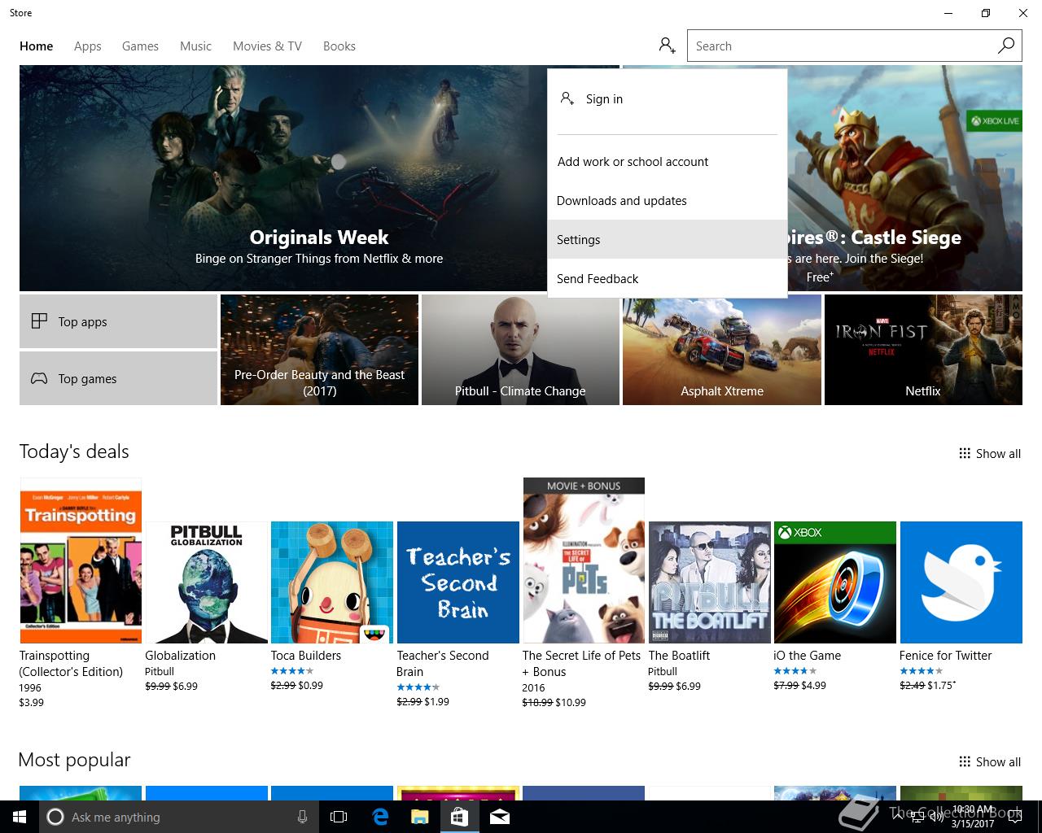Screen dimensions: 1042x833
Task: Click The Secret Life of Pets + Bonus title
Action: pyautogui.click(x=582, y=664)
